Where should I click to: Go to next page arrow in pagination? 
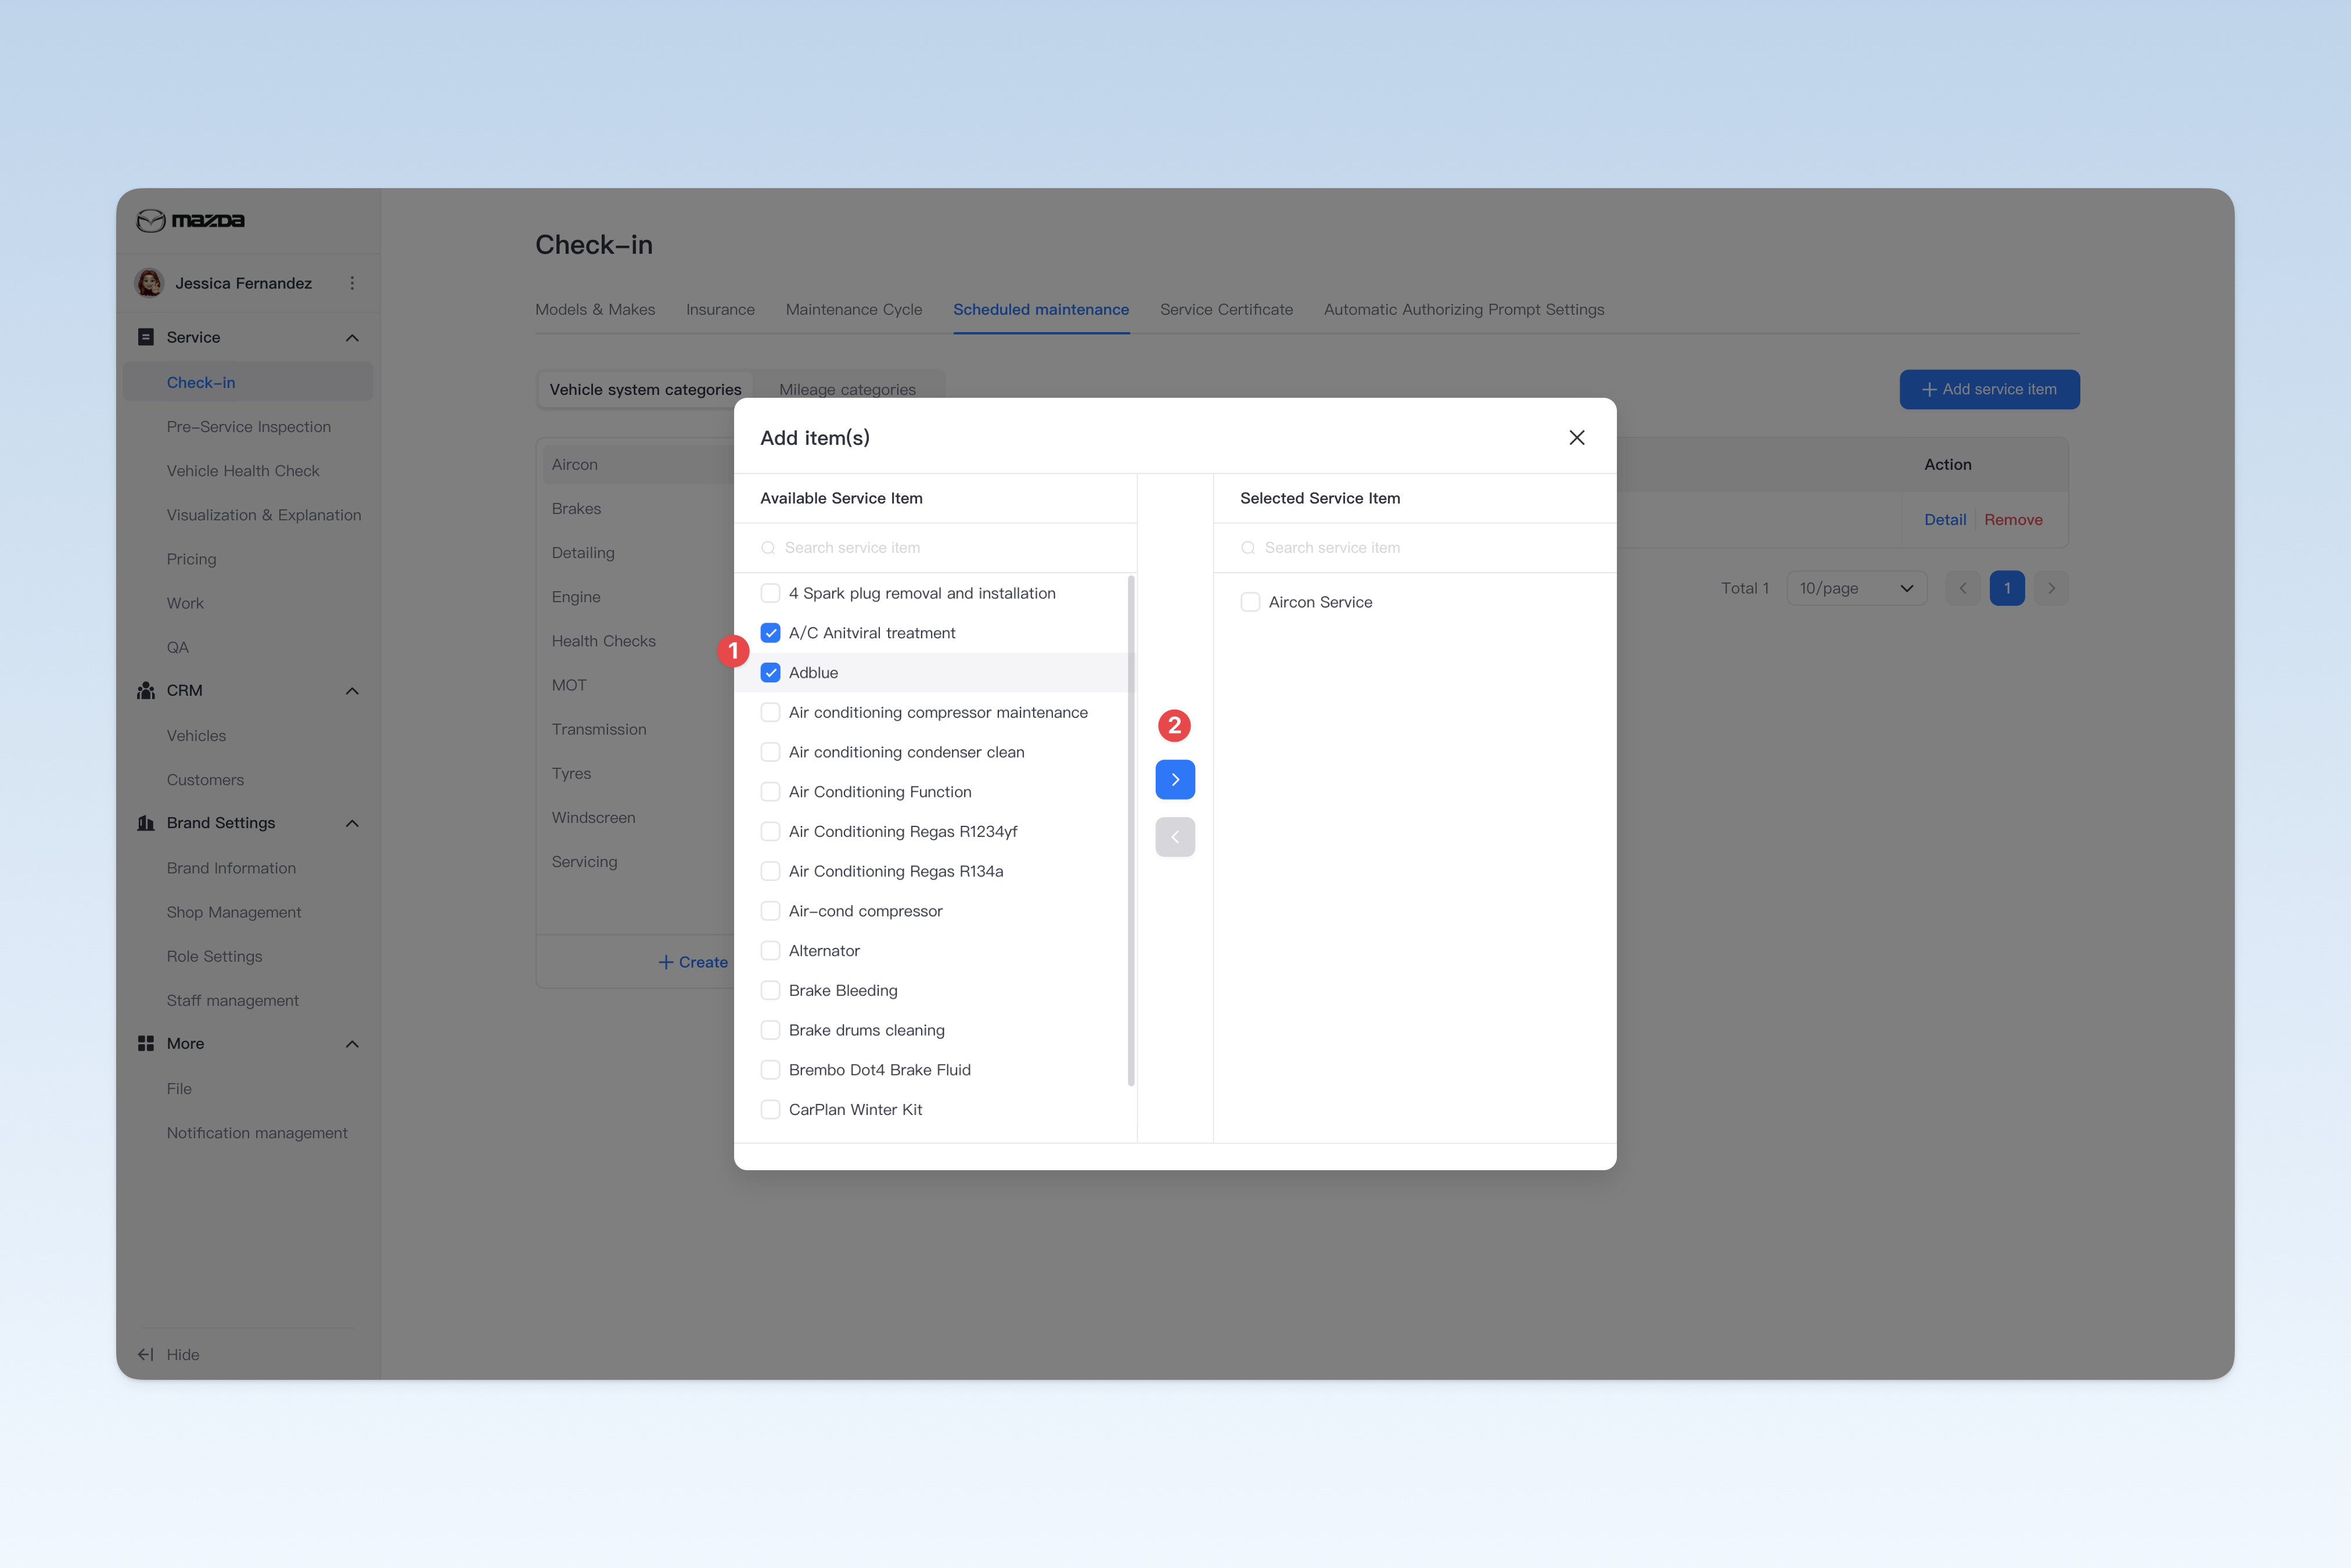coord(2051,588)
